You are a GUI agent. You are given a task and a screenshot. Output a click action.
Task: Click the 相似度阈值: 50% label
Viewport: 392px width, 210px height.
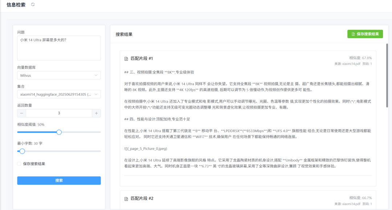[x=31, y=125]
